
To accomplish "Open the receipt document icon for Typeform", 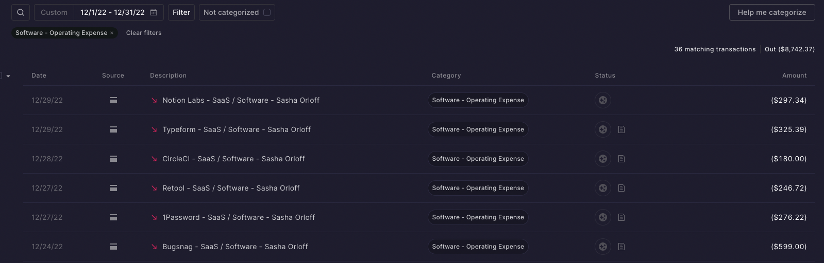I will 621,129.
